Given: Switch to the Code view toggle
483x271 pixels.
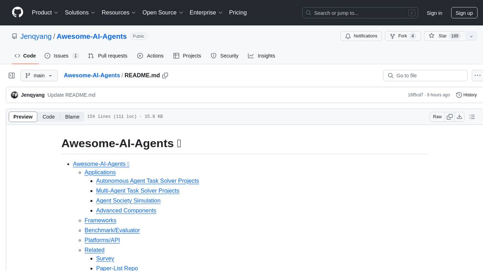Looking at the screenshot, I should coord(49,117).
